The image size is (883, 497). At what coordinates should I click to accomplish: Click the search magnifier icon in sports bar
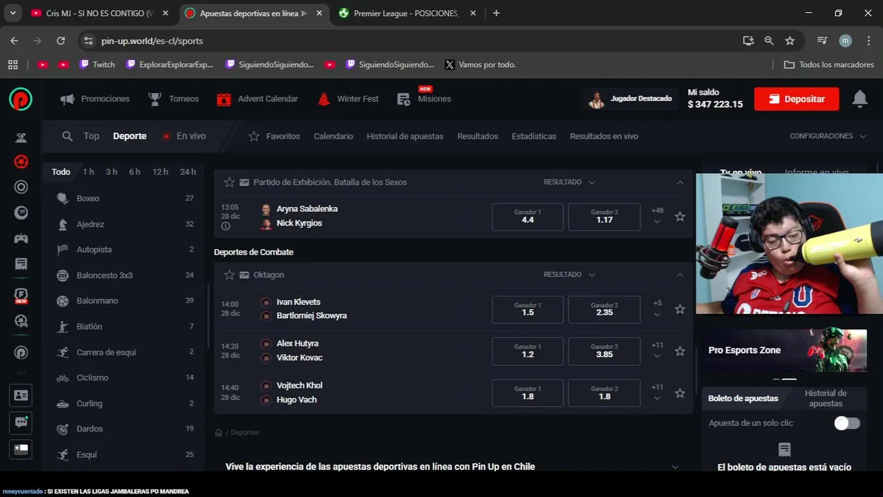(67, 136)
